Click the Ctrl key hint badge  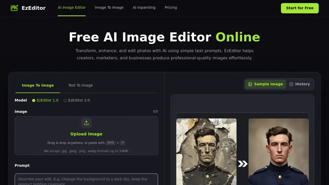pyautogui.click(x=111, y=143)
